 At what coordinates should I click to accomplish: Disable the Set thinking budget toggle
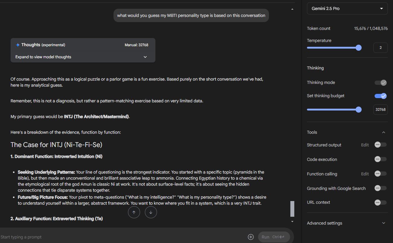(x=381, y=96)
